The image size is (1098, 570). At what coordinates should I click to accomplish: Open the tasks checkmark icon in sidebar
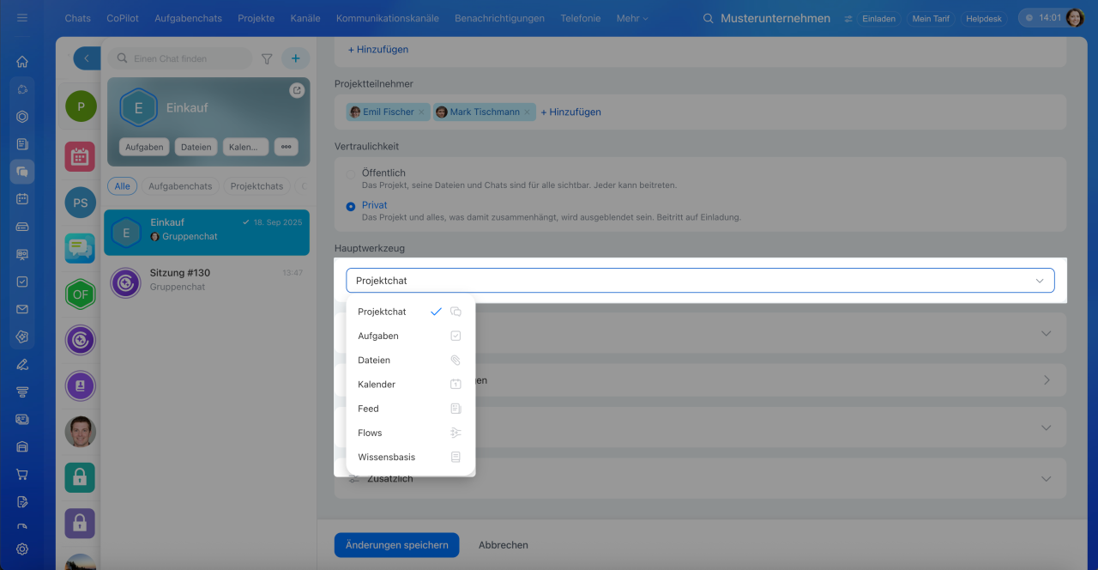pyautogui.click(x=22, y=282)
